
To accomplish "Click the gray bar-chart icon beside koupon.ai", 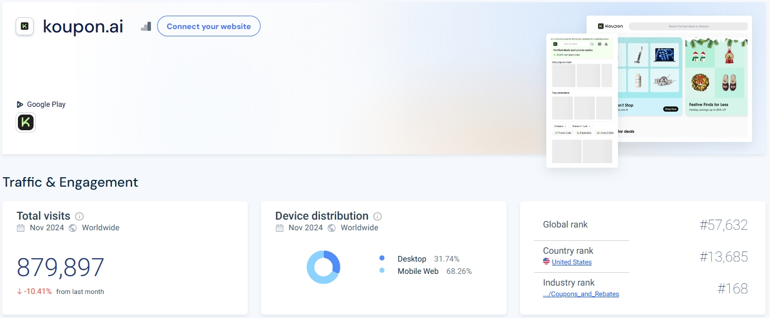I will [x=146, y=26].
